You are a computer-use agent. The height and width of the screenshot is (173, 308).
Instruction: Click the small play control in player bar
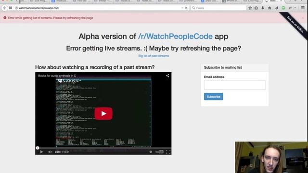coord(41,152)
